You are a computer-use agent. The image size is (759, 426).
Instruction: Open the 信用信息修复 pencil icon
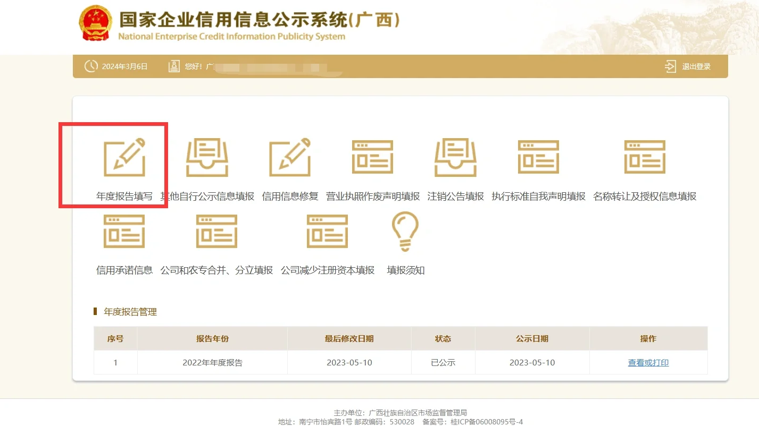[x=290, y=158]
